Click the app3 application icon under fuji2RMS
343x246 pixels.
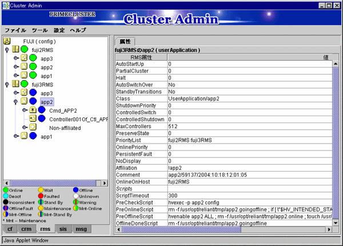click(x=24, y=58)
